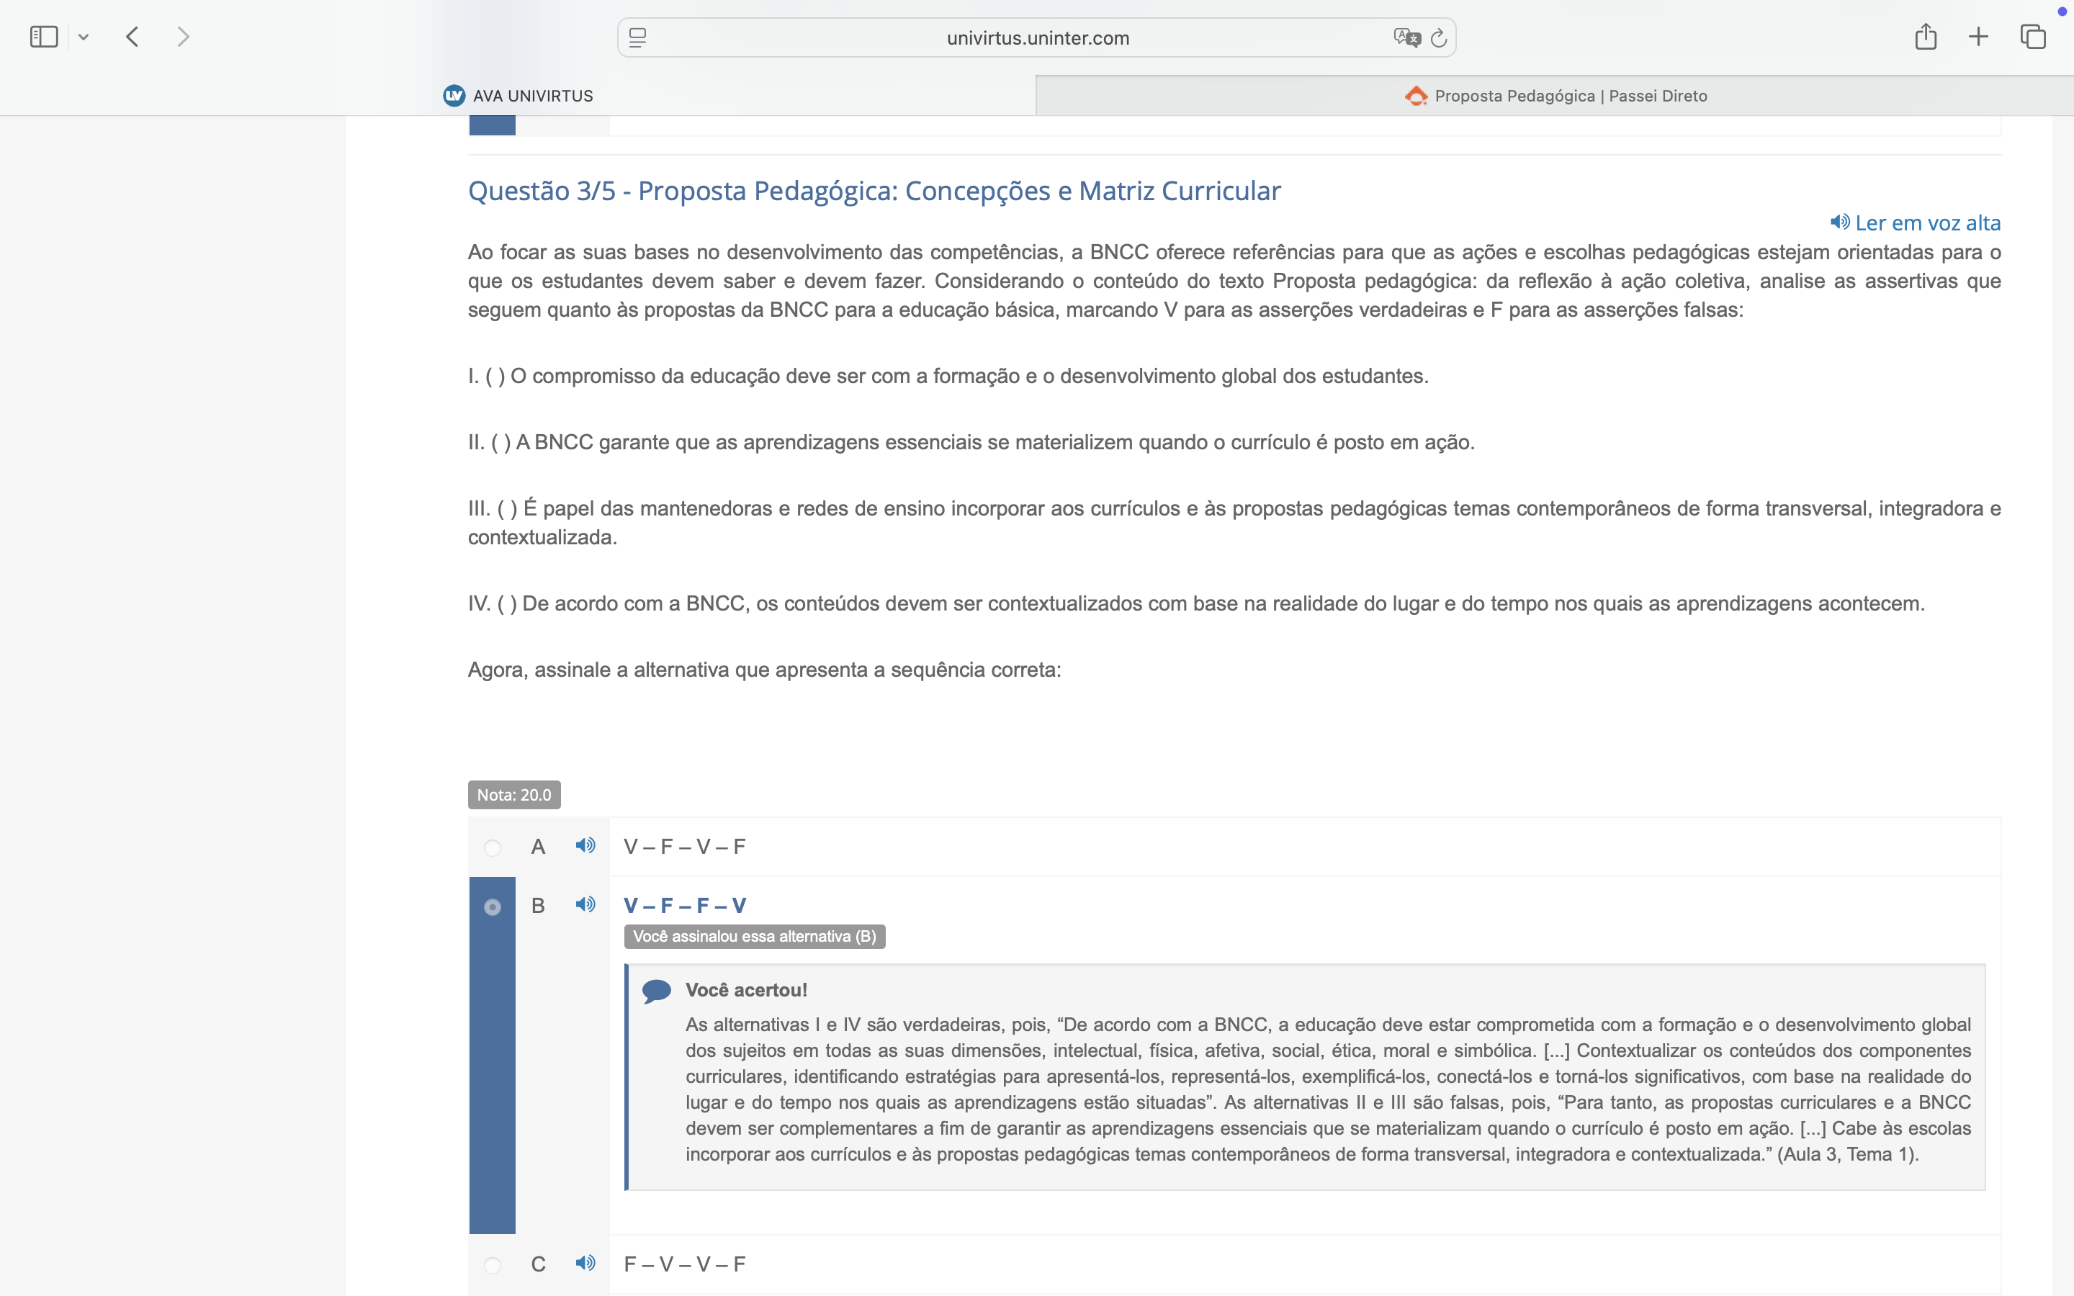This screenshot has width=2074, height=1296.
Task: Select radio button for alternative A
Action: pos(492,847)
